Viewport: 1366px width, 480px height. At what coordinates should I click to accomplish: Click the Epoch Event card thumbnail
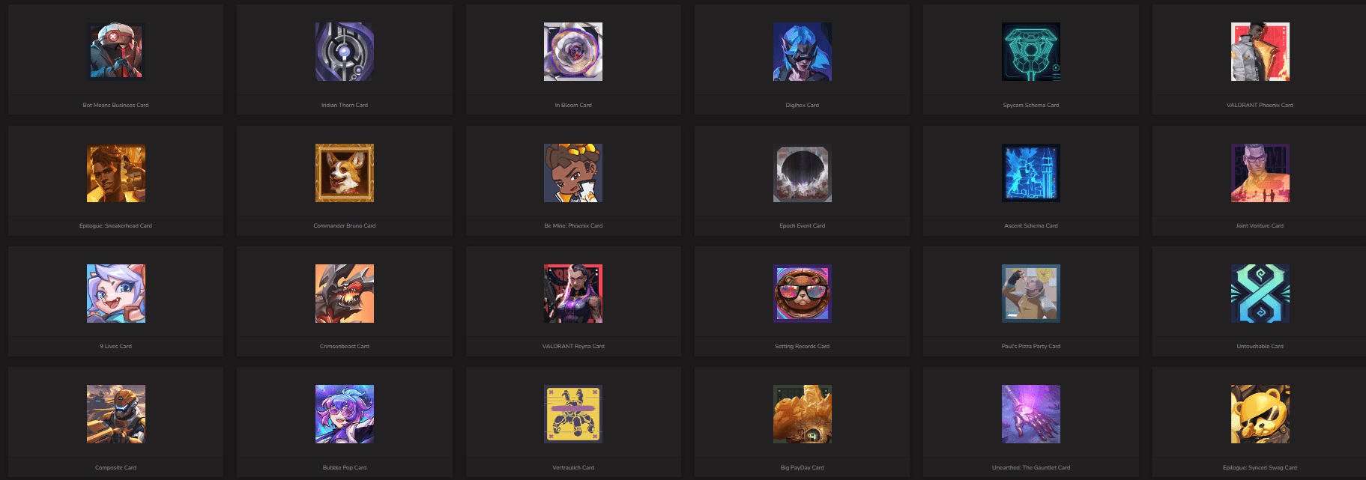tap(803, 173)
